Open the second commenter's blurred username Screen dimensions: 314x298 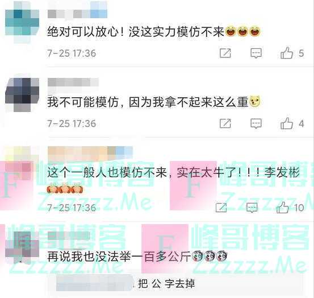[73, 82]
